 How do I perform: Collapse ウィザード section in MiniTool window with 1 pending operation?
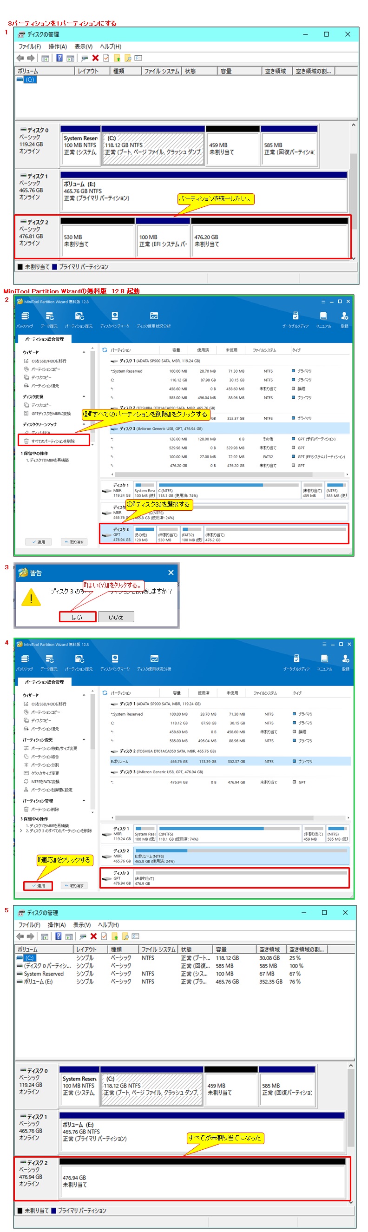click(x=84, y=352)
